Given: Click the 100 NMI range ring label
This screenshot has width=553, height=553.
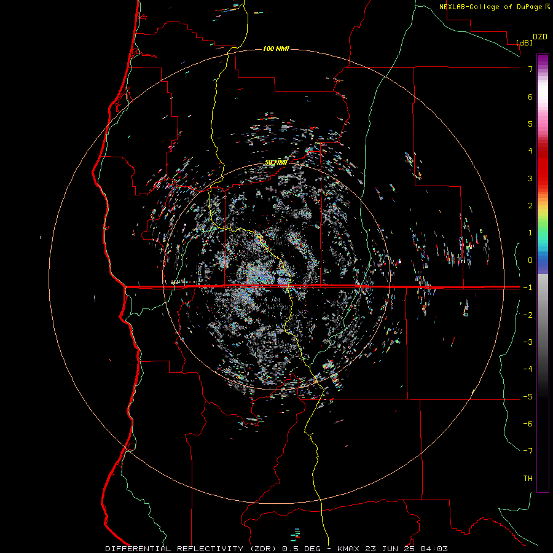Looking at the screenshot, I should click(276, 49).
